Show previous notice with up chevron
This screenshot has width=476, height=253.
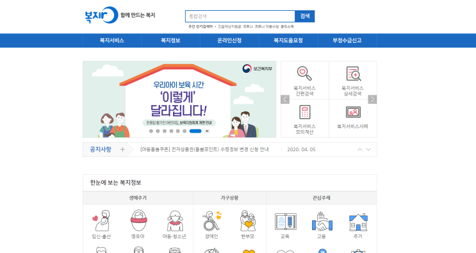[x=360, y=149]
